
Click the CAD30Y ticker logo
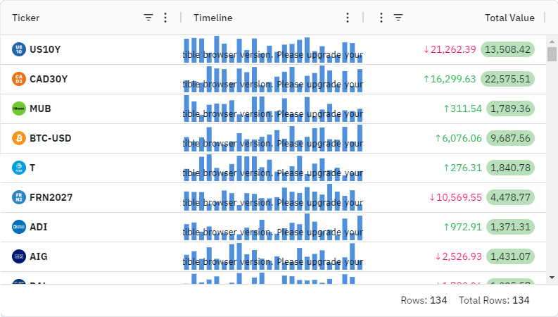point(19,79)
